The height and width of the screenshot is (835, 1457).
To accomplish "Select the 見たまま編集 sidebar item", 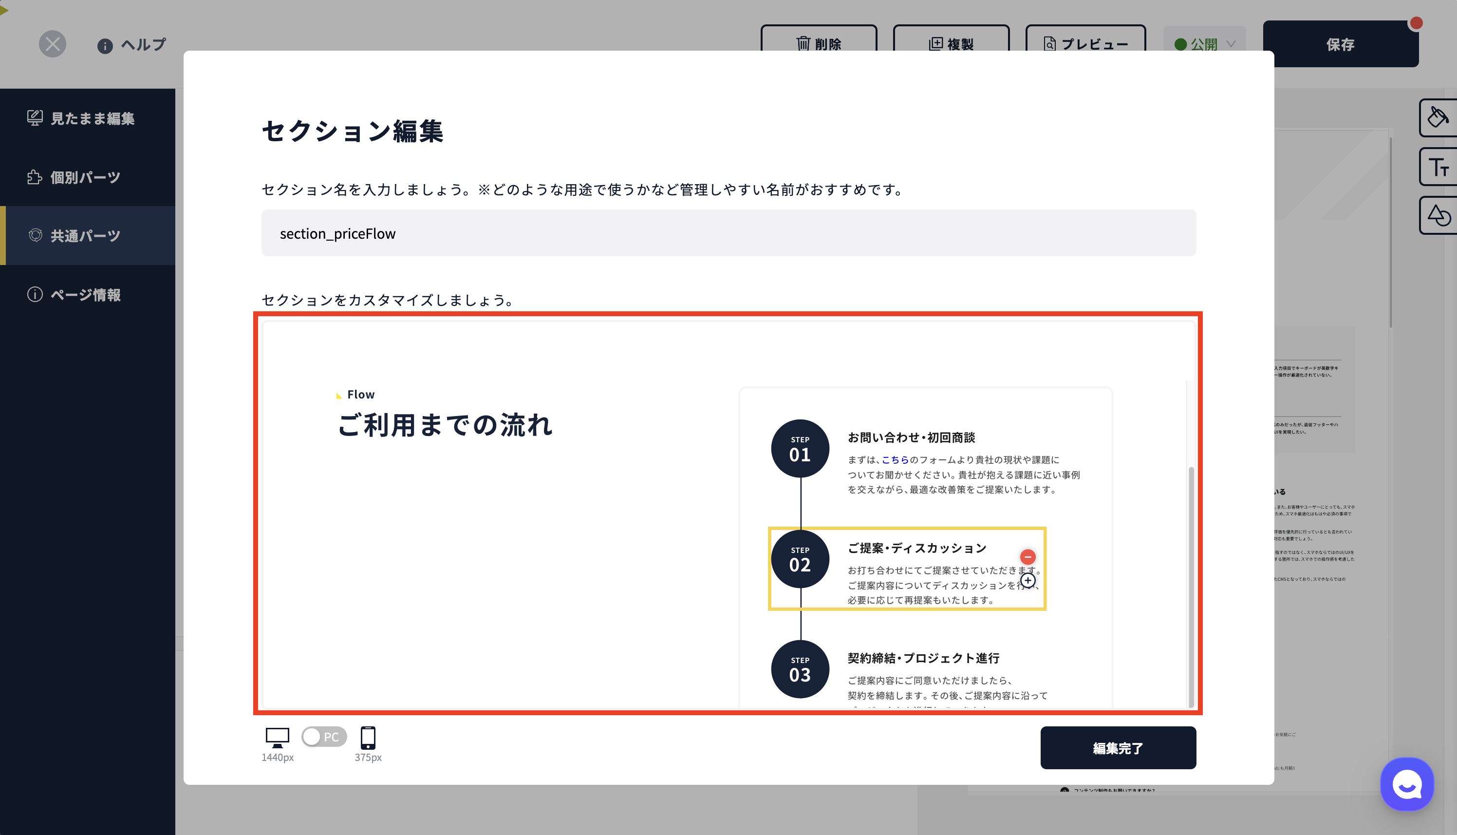I will [88, 118].
